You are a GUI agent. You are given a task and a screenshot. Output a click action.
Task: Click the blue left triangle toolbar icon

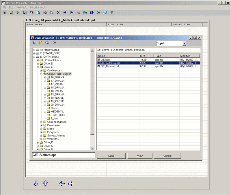(x=65, y=13)
